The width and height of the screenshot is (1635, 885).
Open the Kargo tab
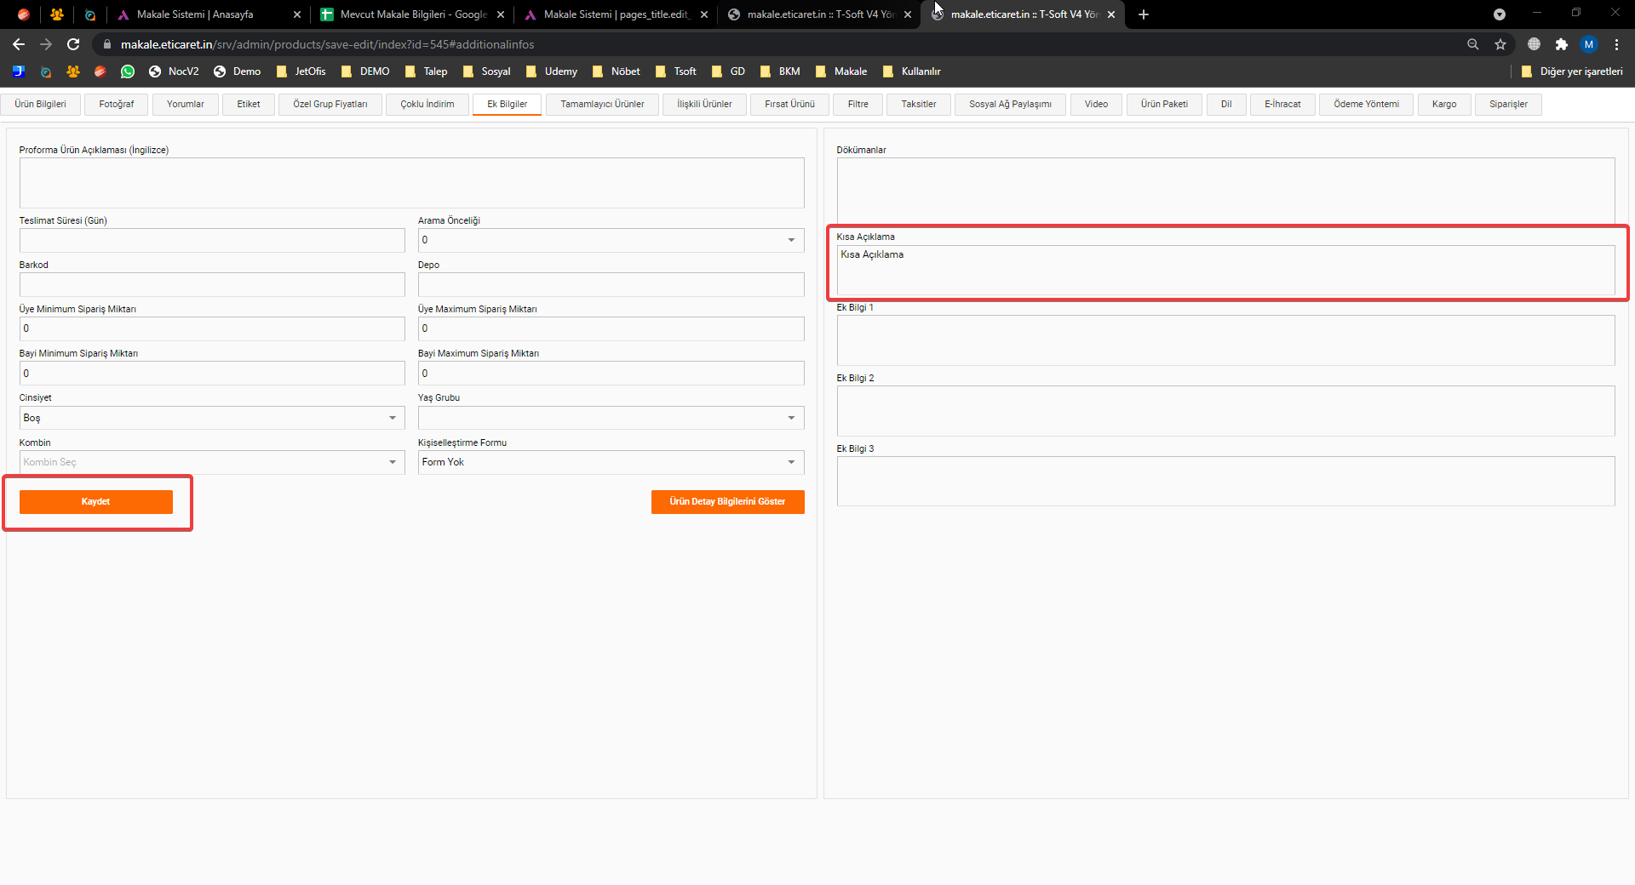coord(1444,104)
